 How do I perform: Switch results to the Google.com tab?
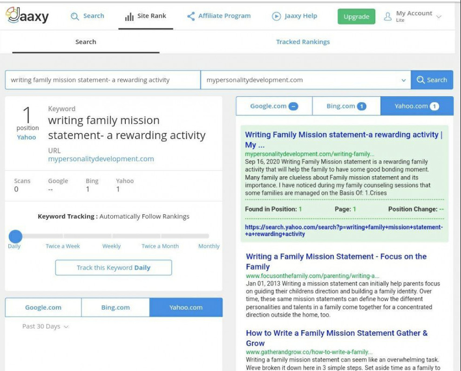[x=274, y=106]
